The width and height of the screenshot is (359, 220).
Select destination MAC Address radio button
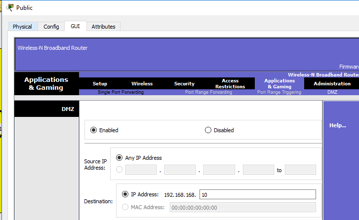125,207
